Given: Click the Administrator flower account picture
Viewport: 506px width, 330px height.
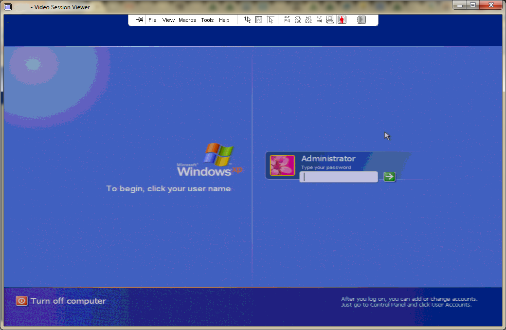Looking at the screenshot, I should (282, 165).
